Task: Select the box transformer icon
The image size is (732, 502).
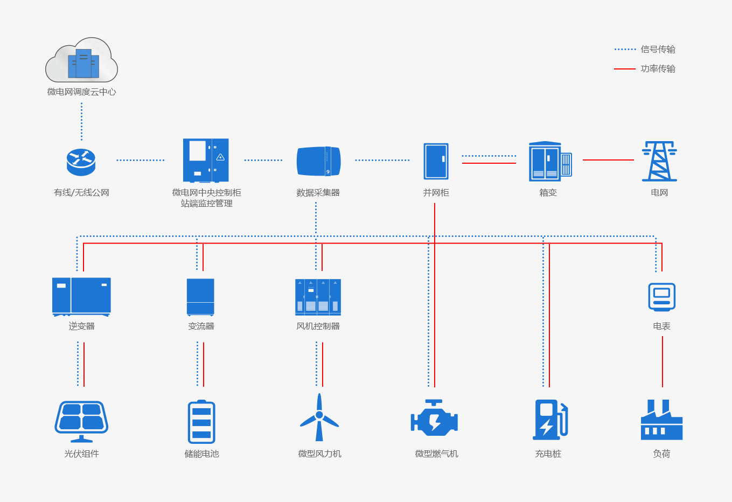Action: pyautogui.click(x=549, y=161)
